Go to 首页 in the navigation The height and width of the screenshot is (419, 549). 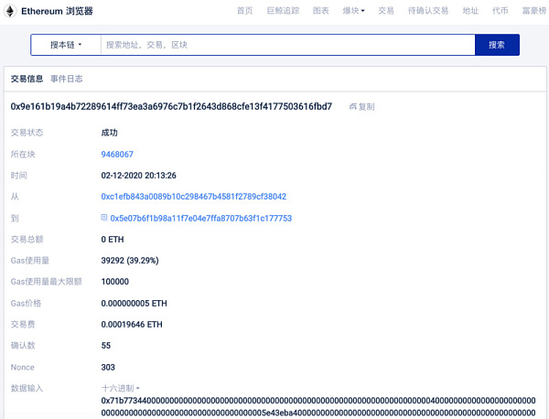[244, 11]
